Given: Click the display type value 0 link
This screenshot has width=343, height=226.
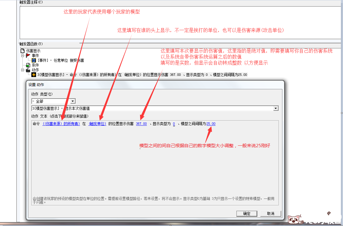Looking at the screenshot, I should [174, 124].
